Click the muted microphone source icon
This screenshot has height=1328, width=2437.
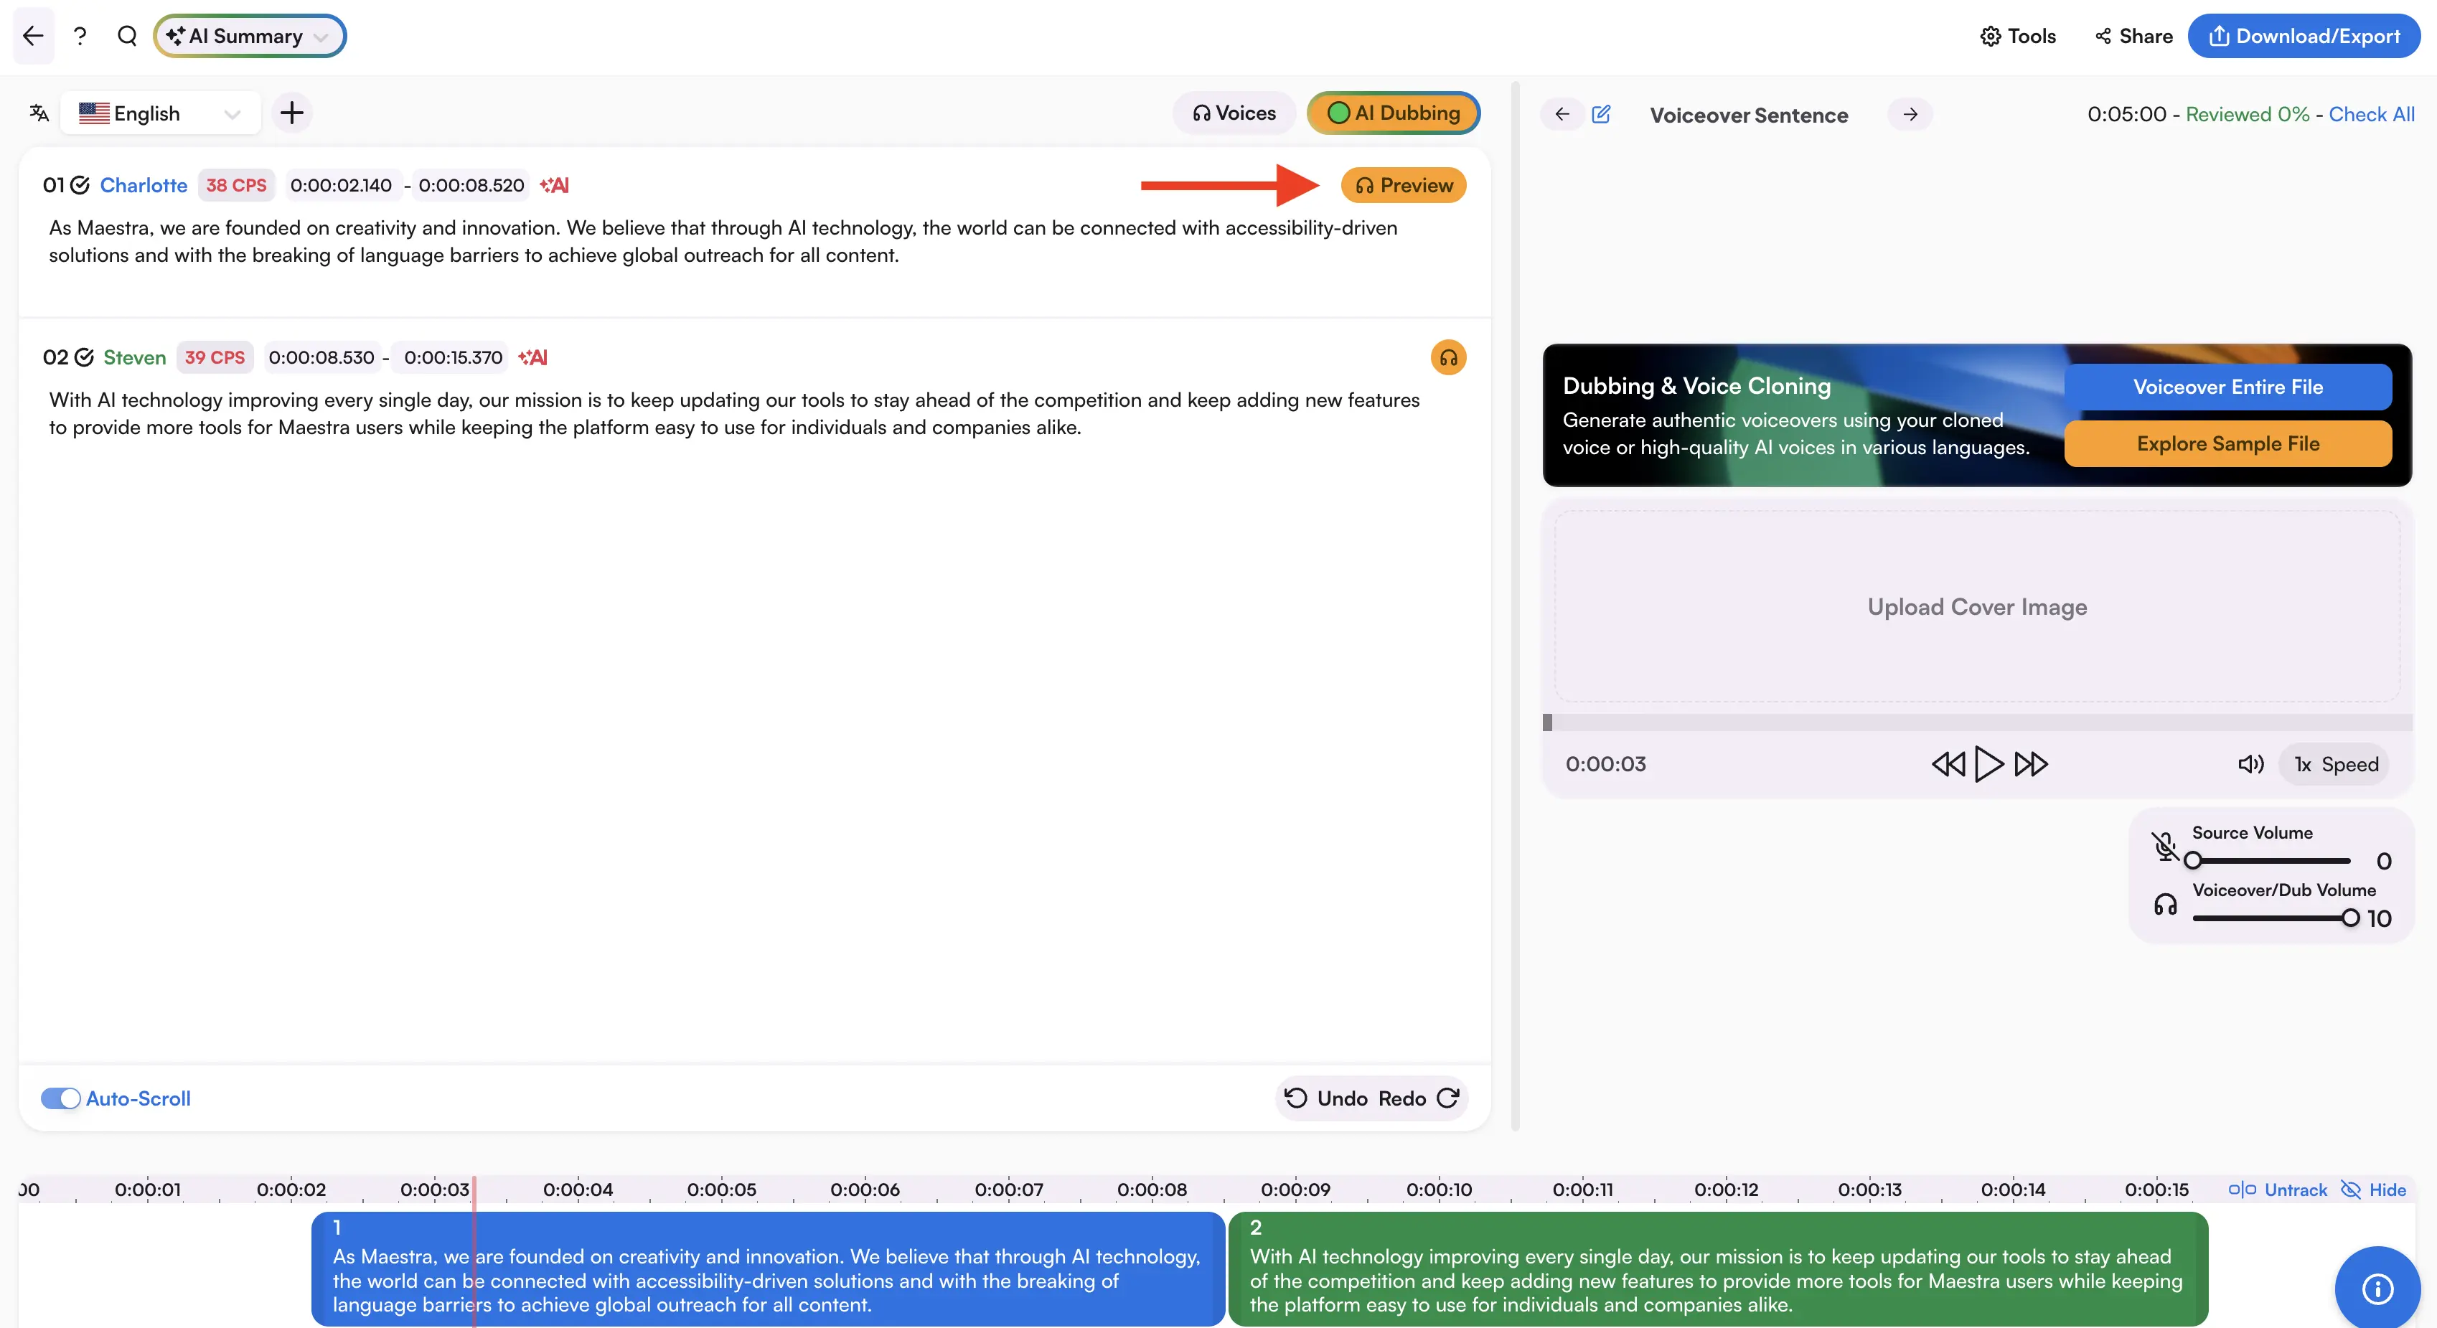(x=2164, y=846)
